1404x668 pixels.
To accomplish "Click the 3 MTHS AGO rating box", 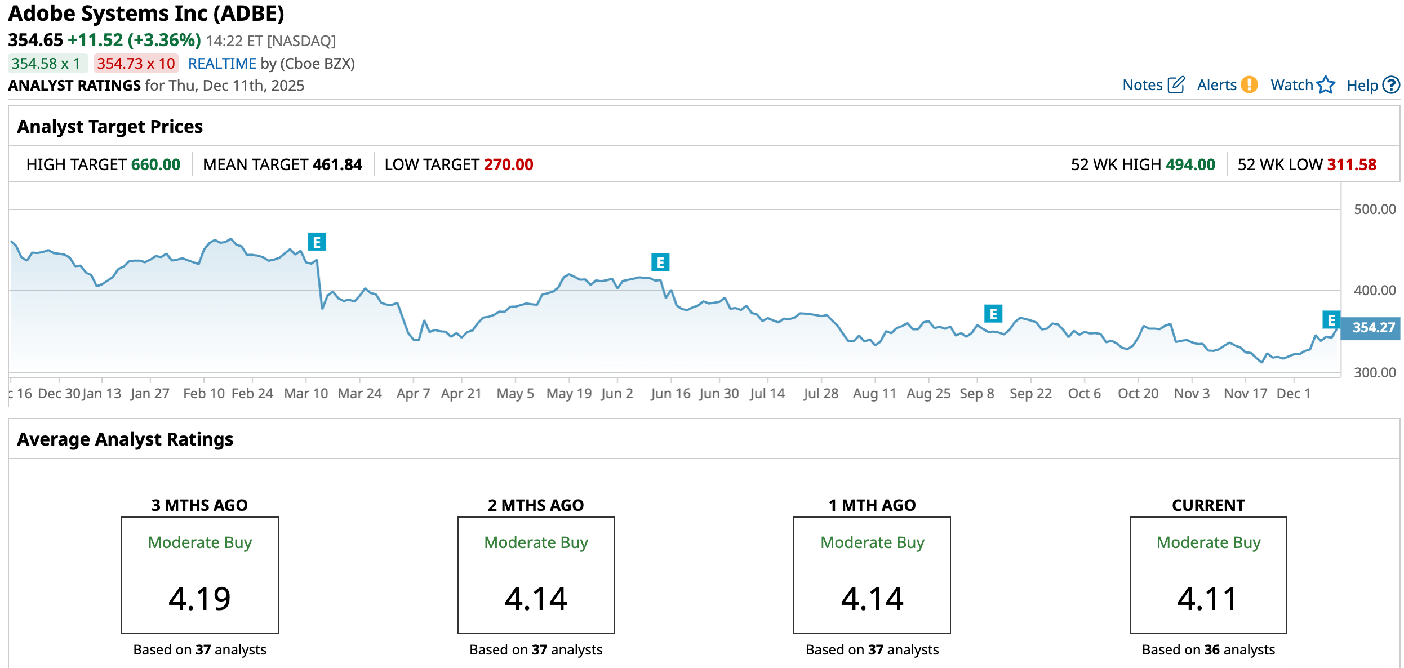I will click(x=200, y=575).
